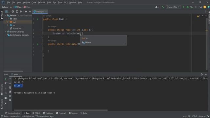Open the VCS menu

[x=66, y=2]
